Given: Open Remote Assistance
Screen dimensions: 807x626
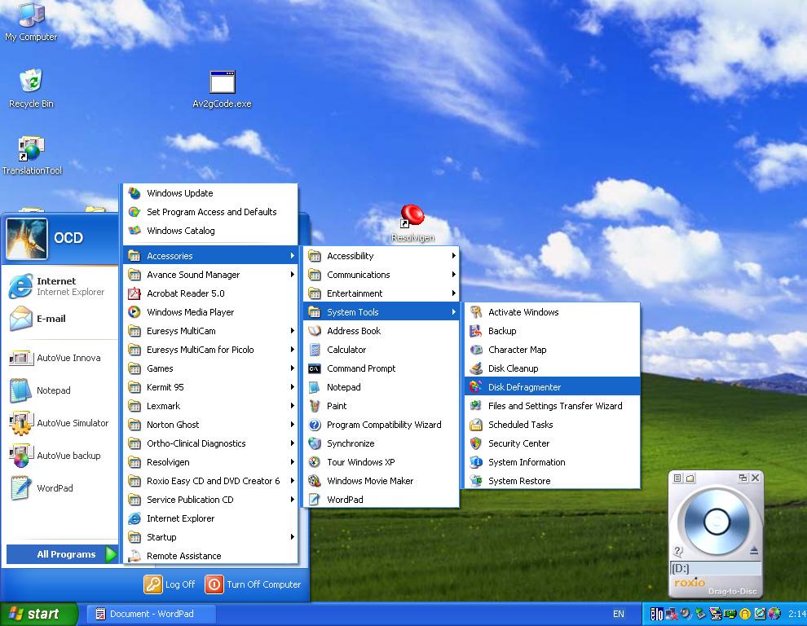Looking at the screenshot, I should tap(211, 556).
